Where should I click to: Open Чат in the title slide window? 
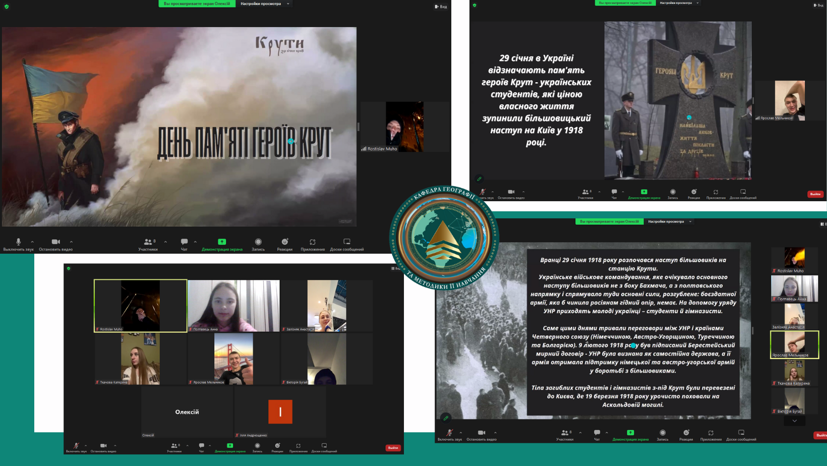pos(184,245)
